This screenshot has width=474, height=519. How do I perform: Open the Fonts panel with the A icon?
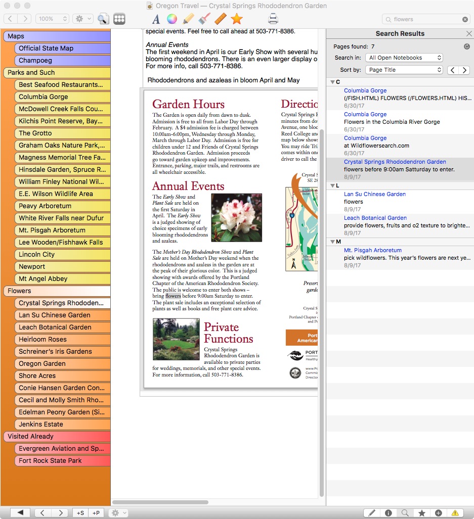click(156, 19)
